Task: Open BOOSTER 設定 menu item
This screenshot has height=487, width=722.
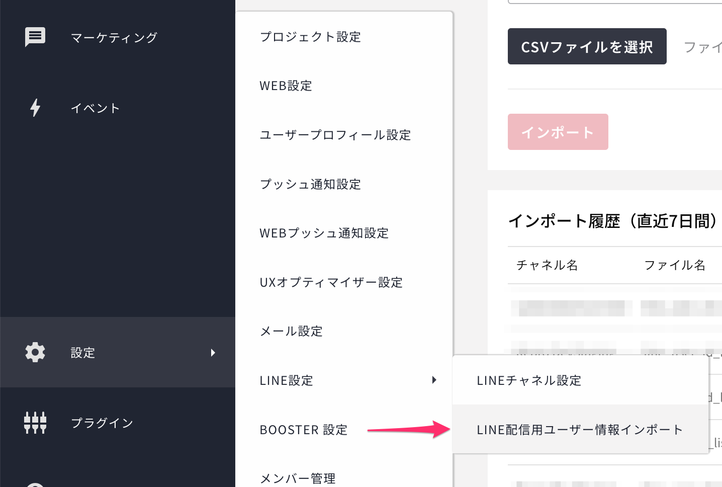Action: click(304, 430)
